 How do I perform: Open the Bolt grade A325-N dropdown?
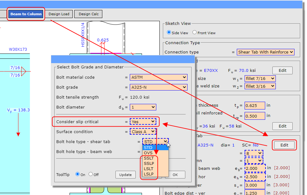(158, 87)
